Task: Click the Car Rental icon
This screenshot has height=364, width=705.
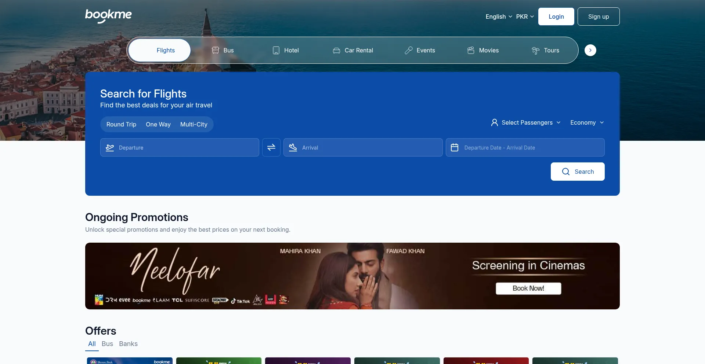Action: click(336, 51)
